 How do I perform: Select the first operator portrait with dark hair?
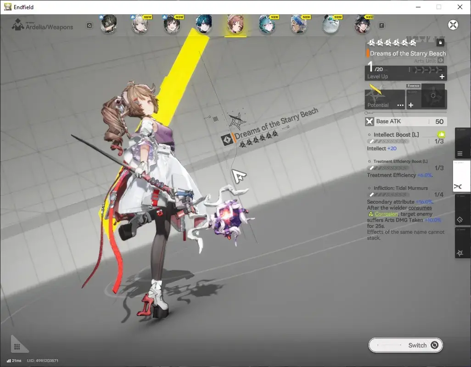108,24
